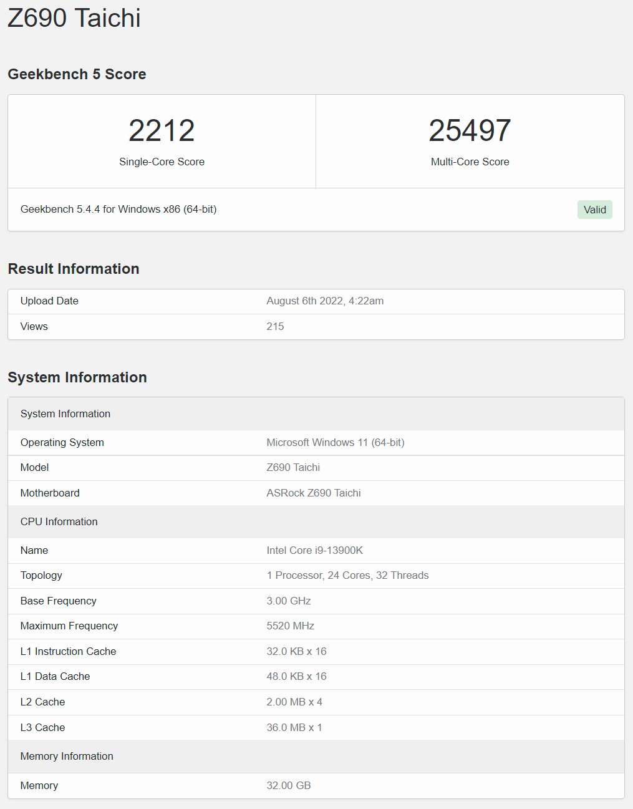The image size is (633, 809).
Task: Click the green Valid badge
Action: coord(594,210)
